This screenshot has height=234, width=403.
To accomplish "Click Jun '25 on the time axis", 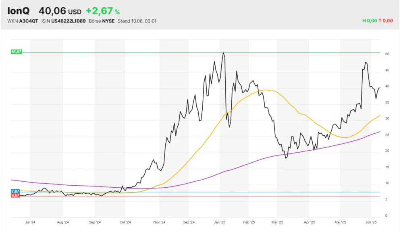I will coord(371,222).
